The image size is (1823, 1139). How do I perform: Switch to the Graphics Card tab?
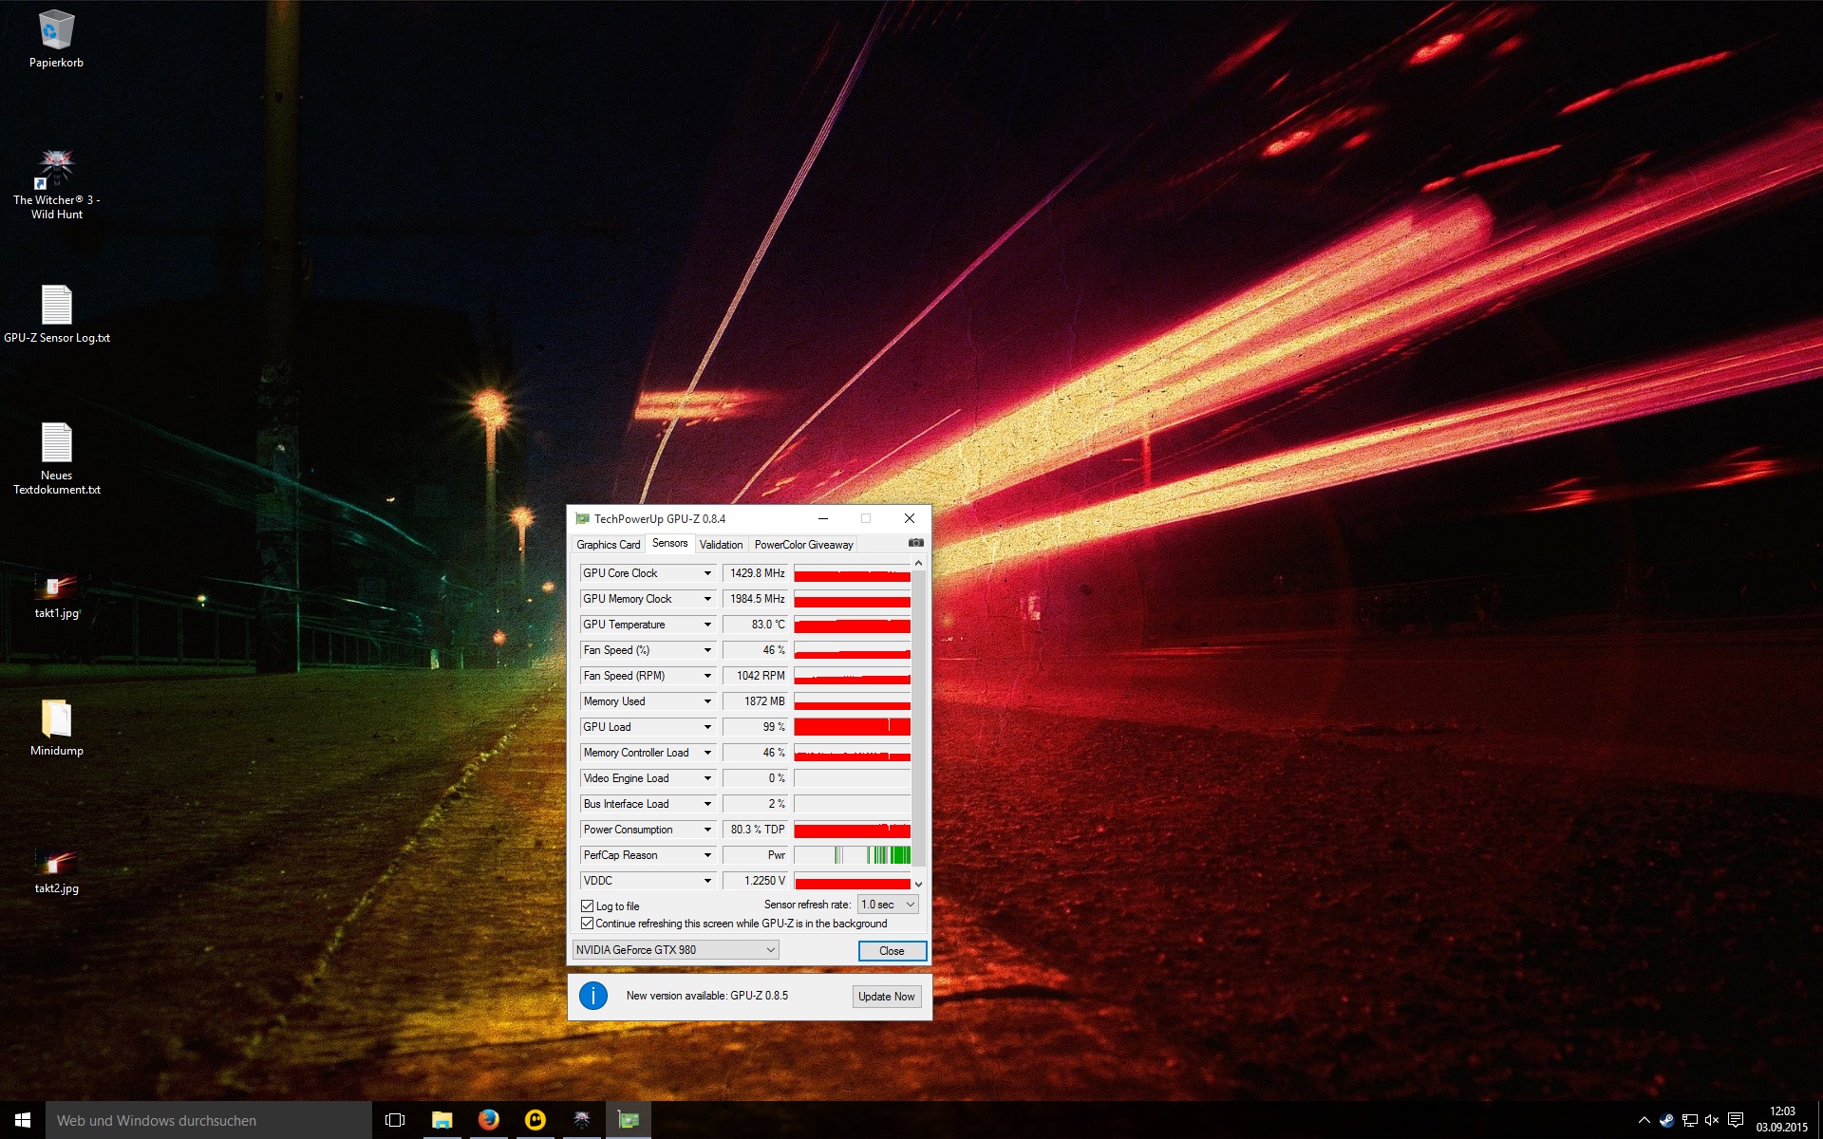(x=608, y=545)
